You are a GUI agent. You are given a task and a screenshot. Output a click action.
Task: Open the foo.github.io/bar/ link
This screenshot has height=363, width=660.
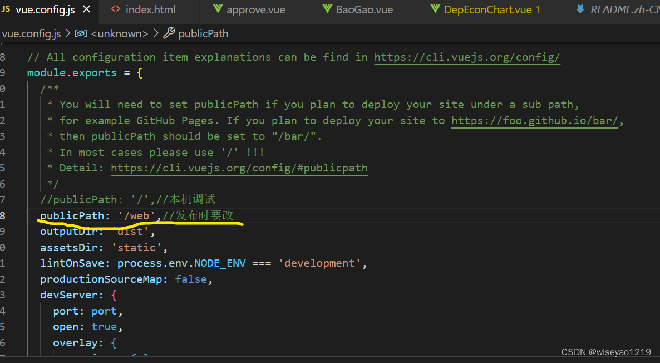[x=535, y=121]
